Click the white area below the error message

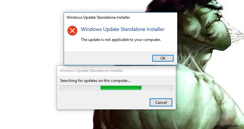pyautogui.click(x=121, y=47)
